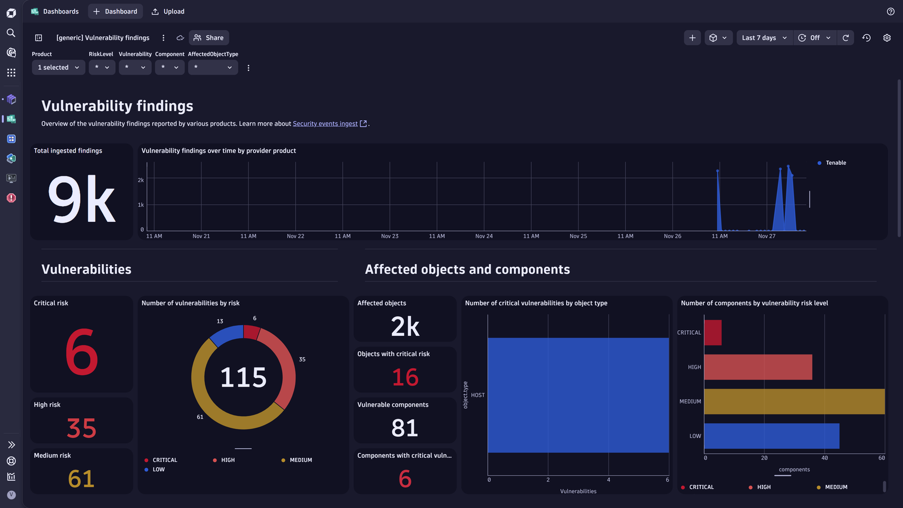The image size is (903, 508).
Task: Open the blue squares app icon in sidebar
Action: click(11, 139)
